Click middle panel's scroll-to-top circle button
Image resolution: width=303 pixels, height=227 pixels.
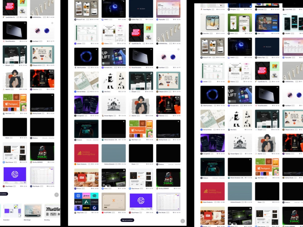(x=183, y=221)
